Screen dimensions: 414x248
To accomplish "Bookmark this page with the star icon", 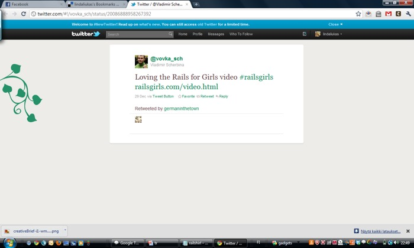I will [x=358, y=14].
